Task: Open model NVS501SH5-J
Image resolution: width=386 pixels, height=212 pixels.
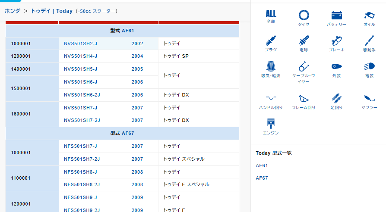Action: pyautogui.click(x=80, y=69)
